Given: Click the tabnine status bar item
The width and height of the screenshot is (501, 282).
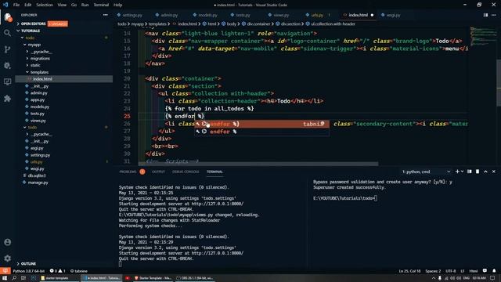Looking at the screenshot, I should (x=78, y=271).
